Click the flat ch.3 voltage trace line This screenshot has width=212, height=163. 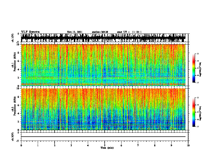click(103, 137)
